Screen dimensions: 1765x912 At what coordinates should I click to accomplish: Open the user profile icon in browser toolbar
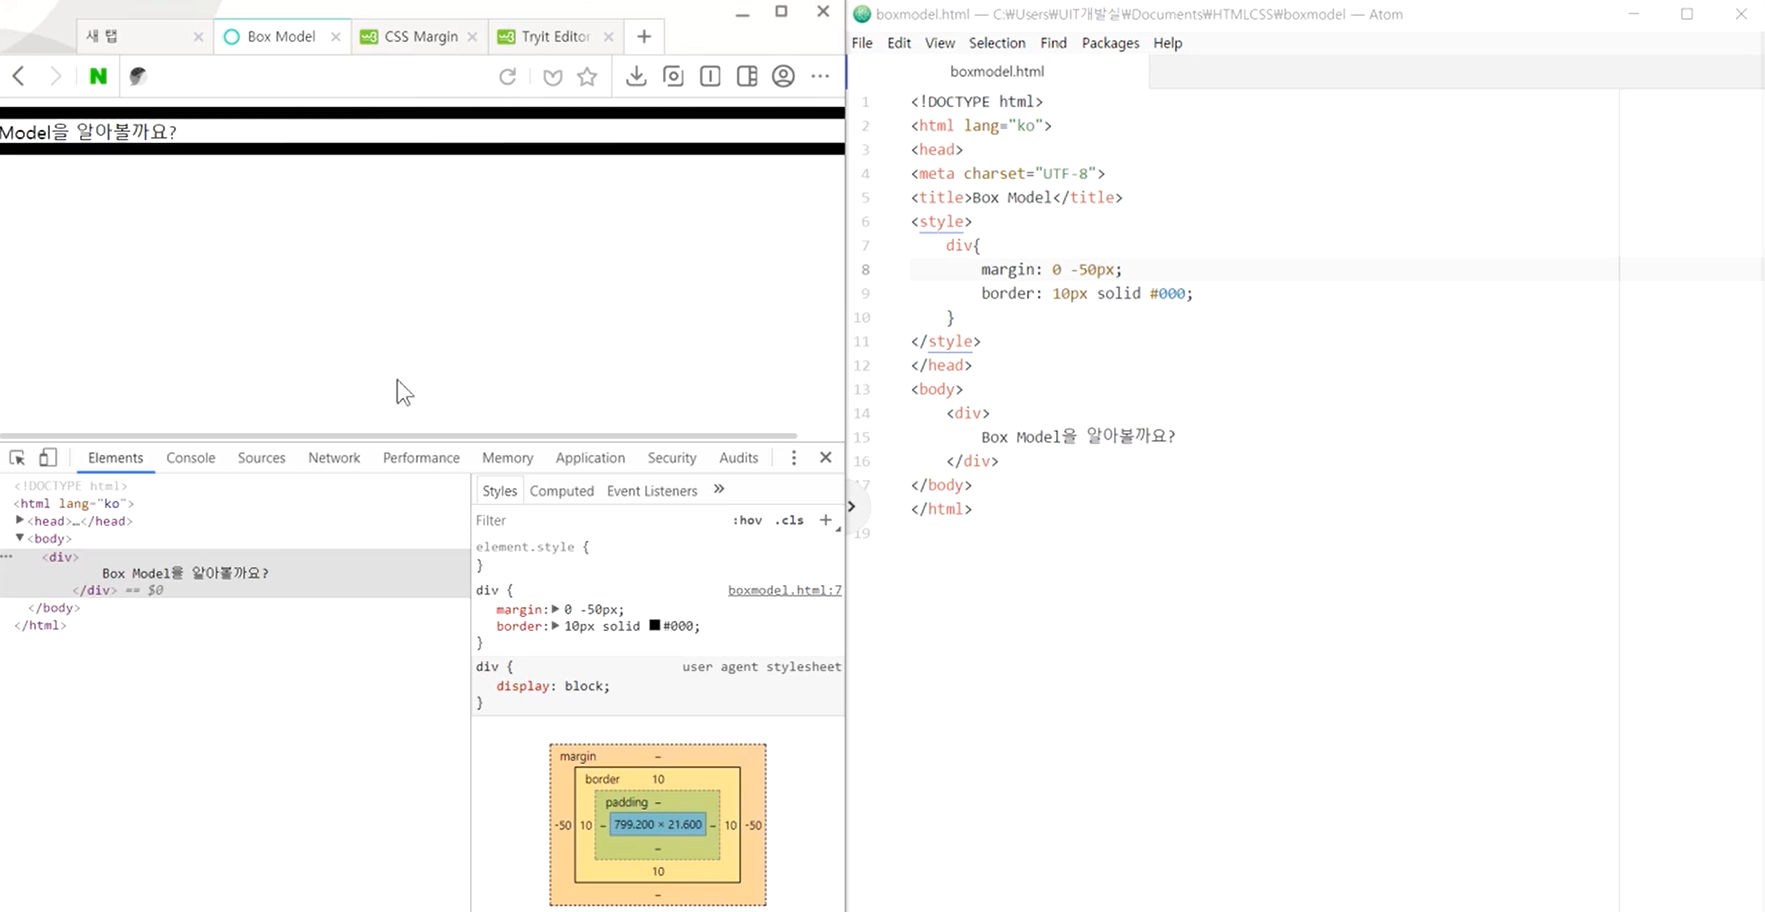(x=783, y=76)
